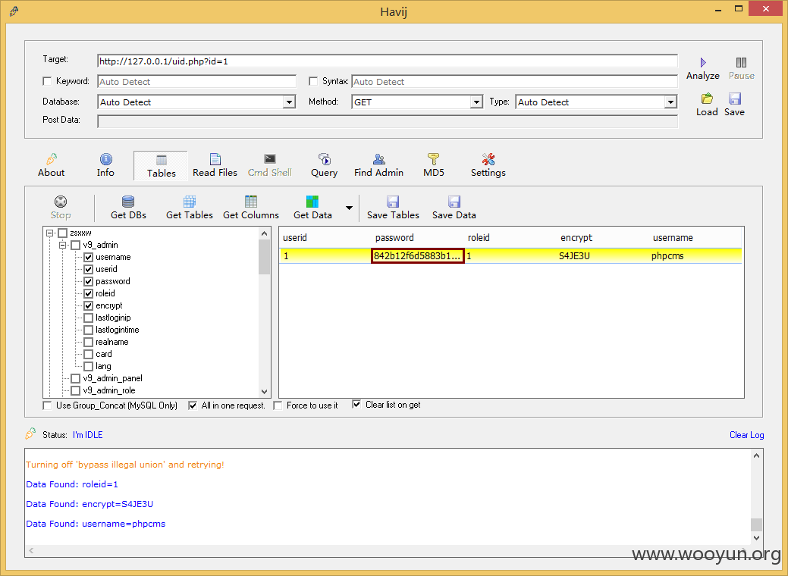Click tree panel scroll up arrow
788x576 pixels.
[x=265, y=233]
